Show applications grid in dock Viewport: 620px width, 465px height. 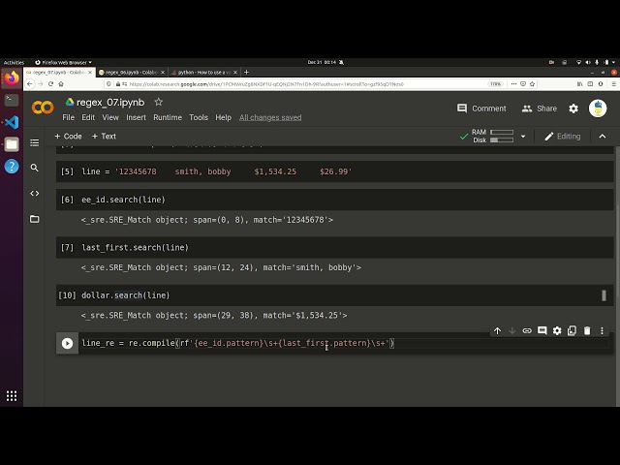coord(12,396)
